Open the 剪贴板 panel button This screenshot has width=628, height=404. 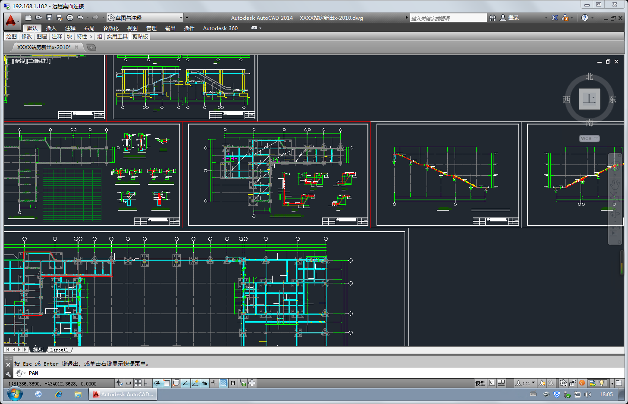140,37
